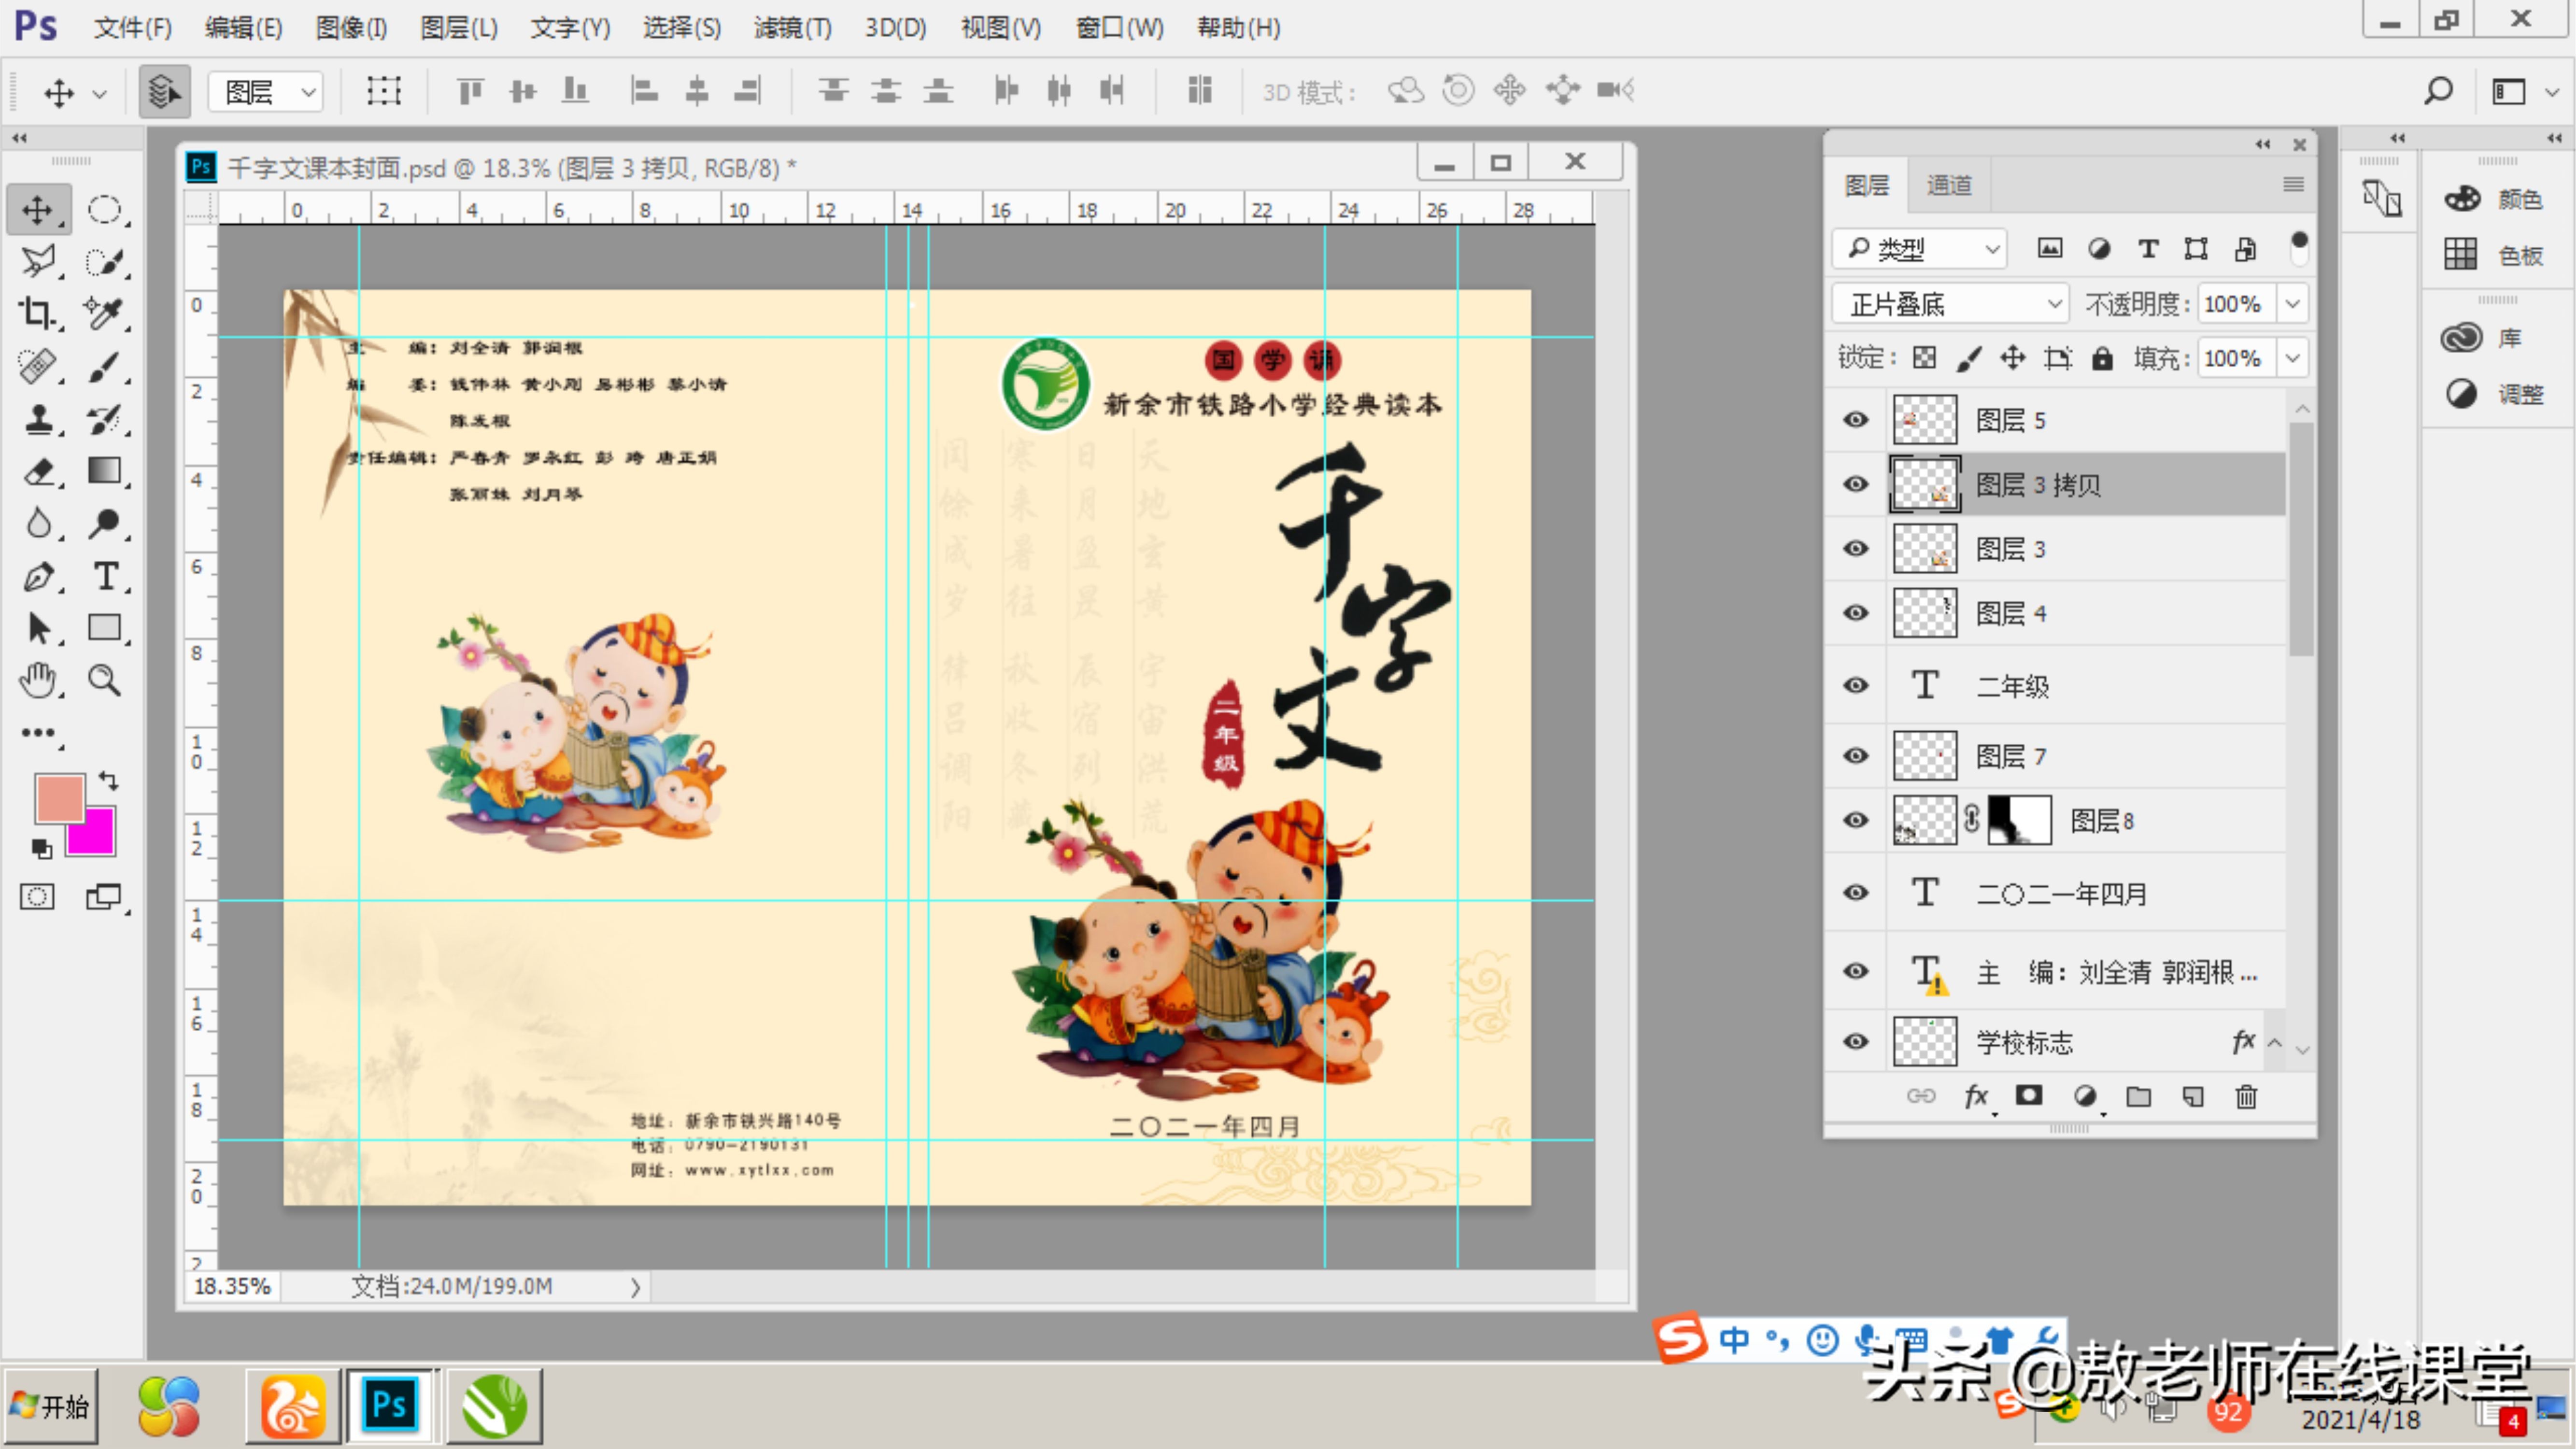Image resolution: width=2576 pixels, height=1449 pixels.
Task: Open the 滤镜 menu
Action: (x=791, y=27)
